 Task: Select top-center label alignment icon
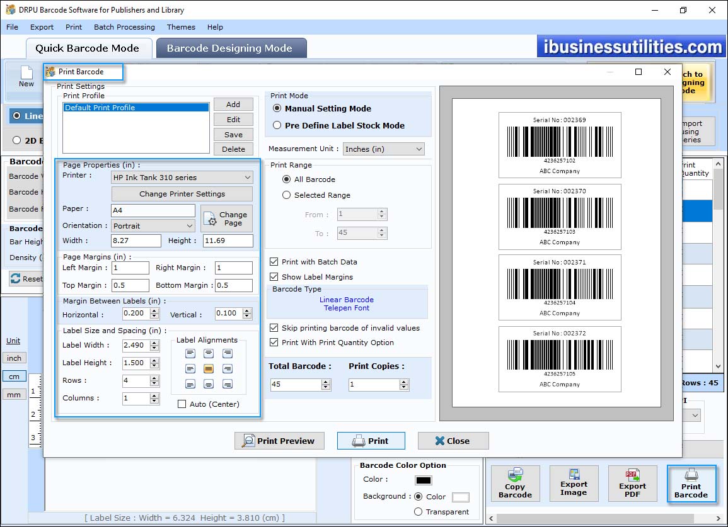click(209, 353)
